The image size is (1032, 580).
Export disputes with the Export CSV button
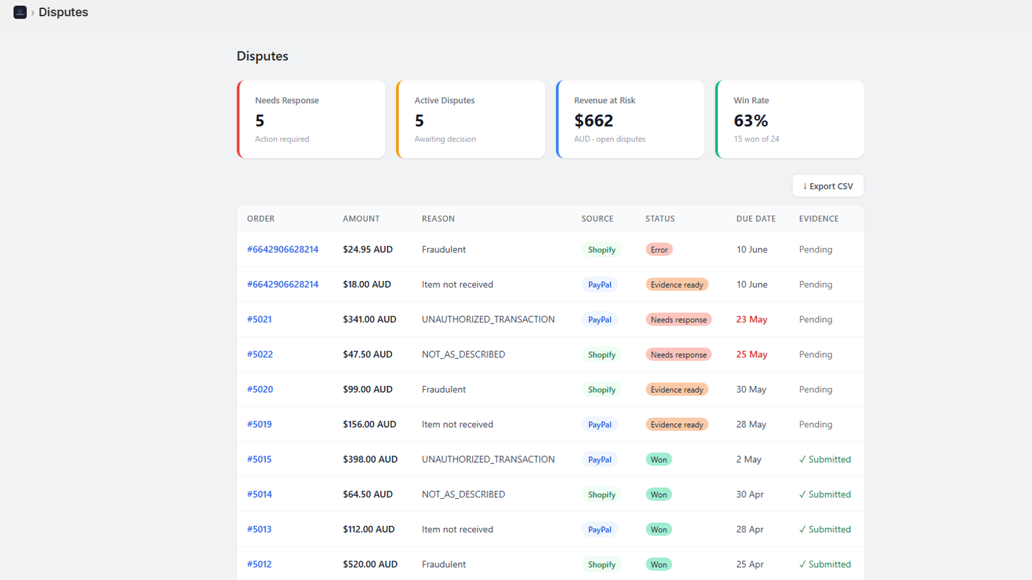[x=828, y=186]
